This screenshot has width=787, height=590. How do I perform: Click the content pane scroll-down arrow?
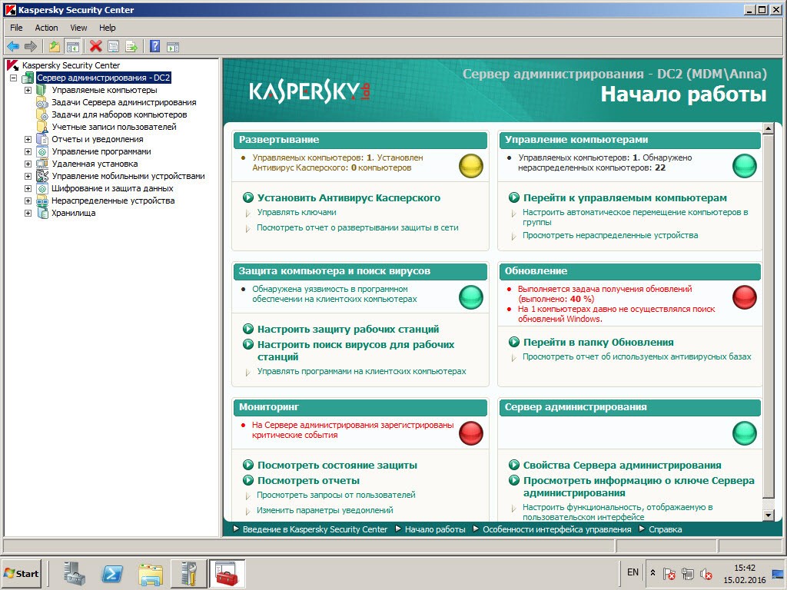pyautogui.click(x=768, y=515)
